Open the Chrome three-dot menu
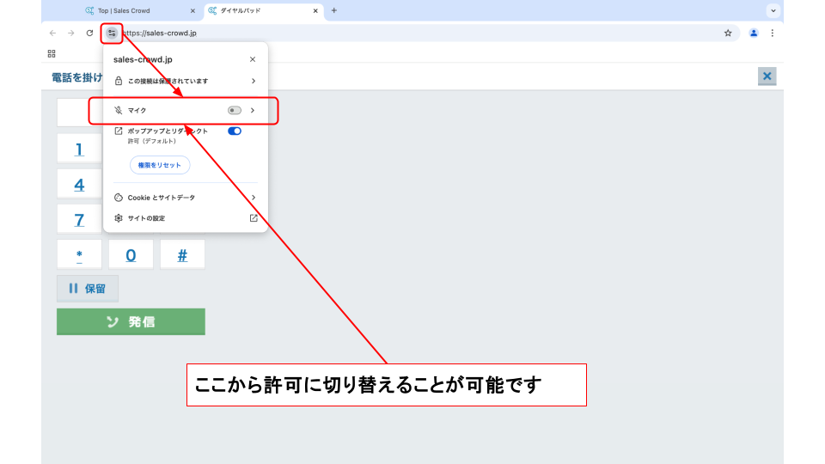 click(772, 33)
